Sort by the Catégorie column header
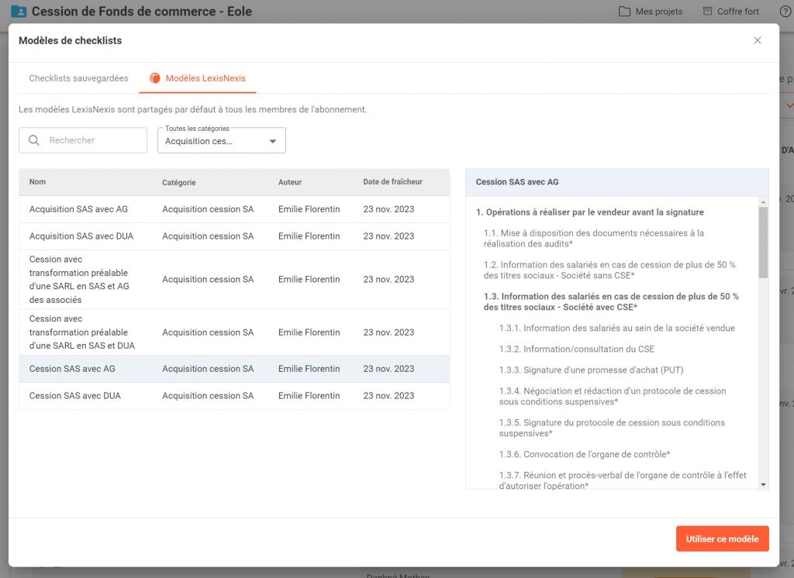Viewport: 794px width, 578px height. point(179,182)
